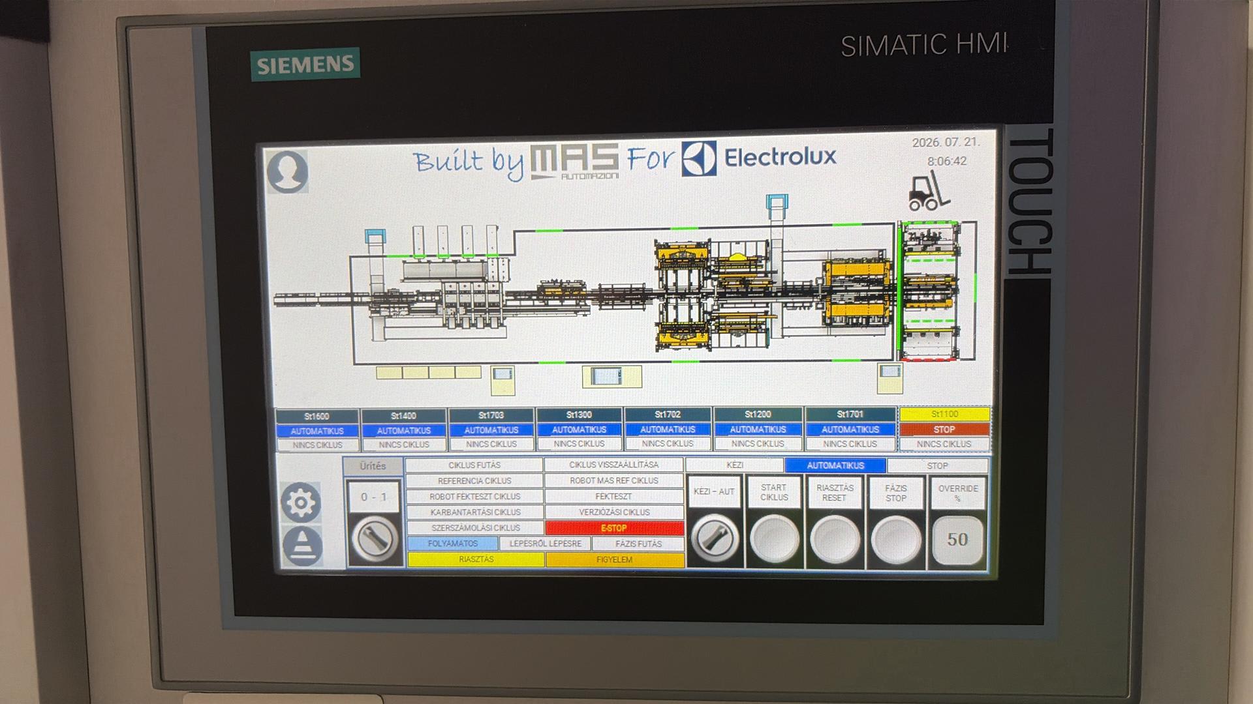Tap the OVERRIDE value 50 field
This screenshot has height=704, width=1253.
click(x=957, y=540)
